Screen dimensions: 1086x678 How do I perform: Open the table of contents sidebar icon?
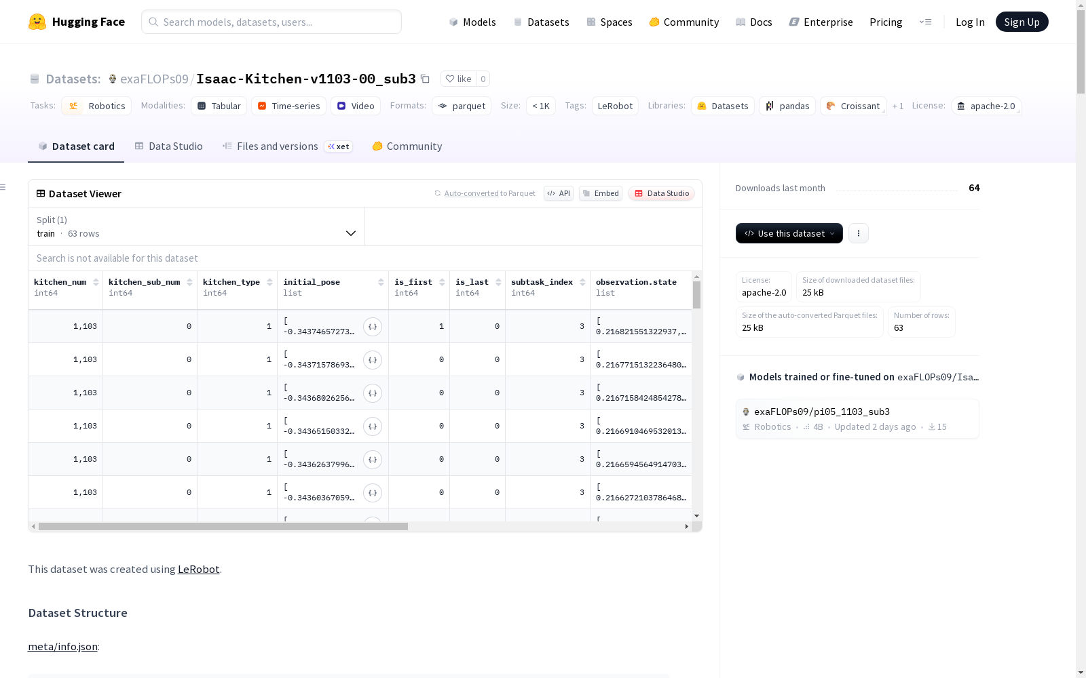click(3, 187)
